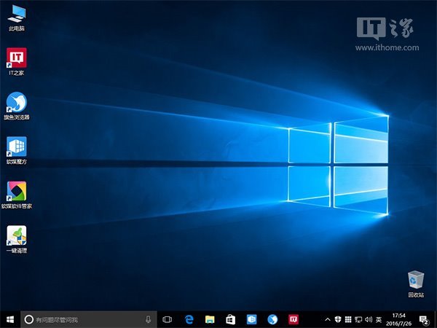437x328 pixels.
Task: Click the Cortana search box
Action: pyautogui.click(x=89, y=319)
